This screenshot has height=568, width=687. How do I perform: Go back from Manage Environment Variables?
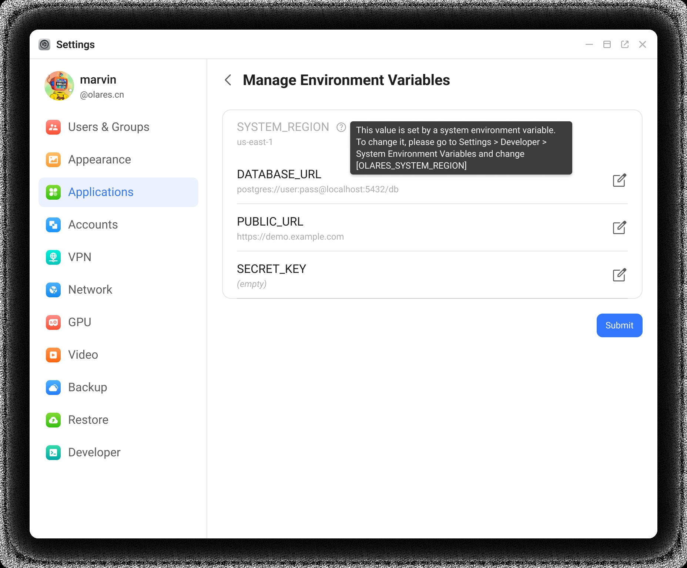pyautogui.click(x=228, y=80)
